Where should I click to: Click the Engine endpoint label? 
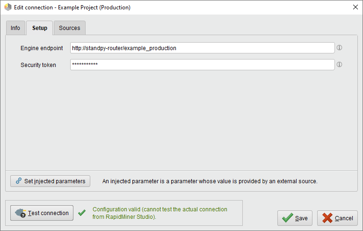(x=42, y=48)
